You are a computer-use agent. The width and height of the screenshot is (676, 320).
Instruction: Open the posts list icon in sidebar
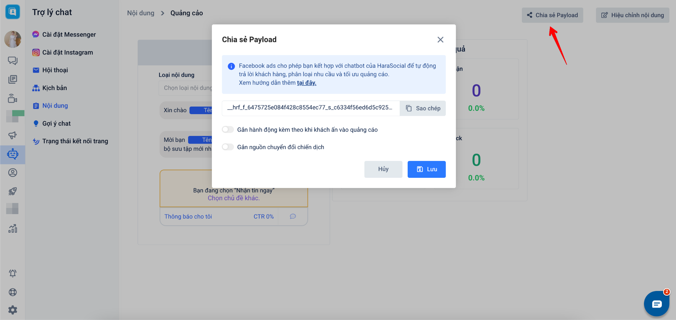(13, 80)
